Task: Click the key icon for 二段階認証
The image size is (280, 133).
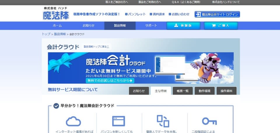Action: pyautogui.click(x=209, y=121)
